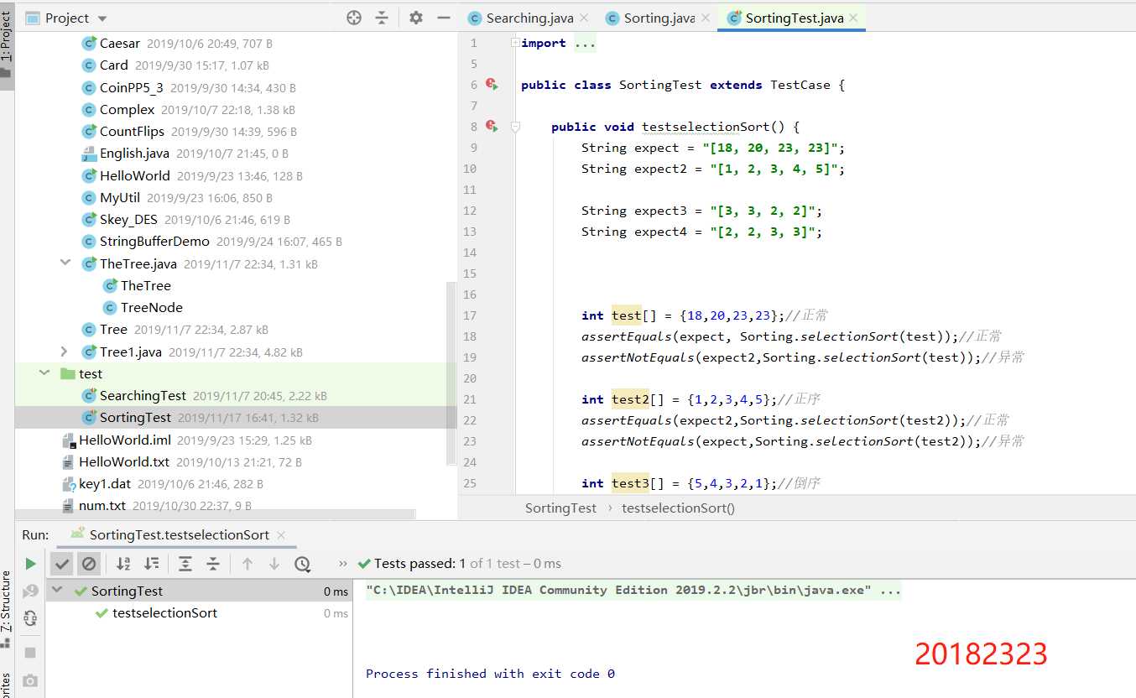Image resolution: width=1136 pixels, height=698 pixels.
Task: Collapse all test results
Action: pos(213,564)
